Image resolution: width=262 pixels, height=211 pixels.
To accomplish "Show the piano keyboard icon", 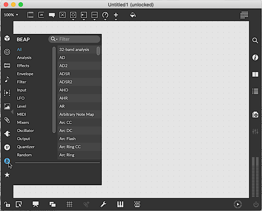I will 120,204.
